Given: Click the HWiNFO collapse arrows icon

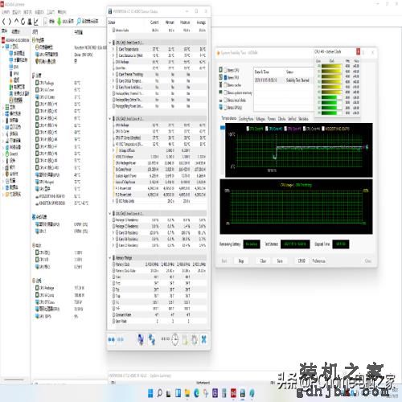Looking at the screenshot, I should (x=121, y=339).
